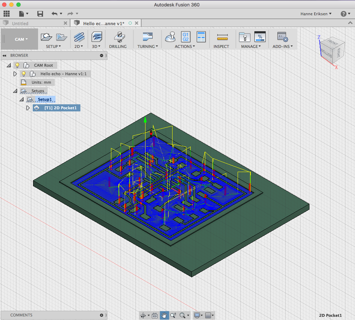
Task: Collapse the Setups tree node
Action: click(15, 91)
